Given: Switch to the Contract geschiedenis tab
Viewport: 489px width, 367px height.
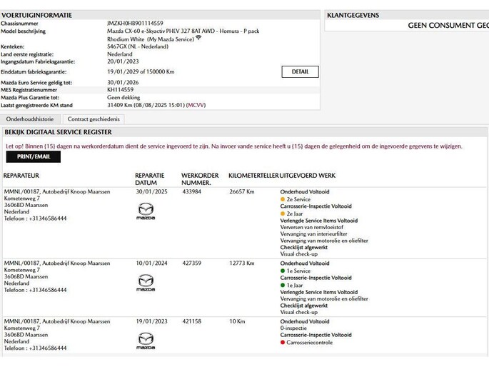Looking at the screenshot, I should point(94,119).
